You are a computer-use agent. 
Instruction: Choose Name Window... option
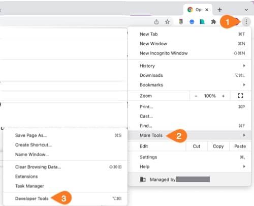(x=65, y=154)
